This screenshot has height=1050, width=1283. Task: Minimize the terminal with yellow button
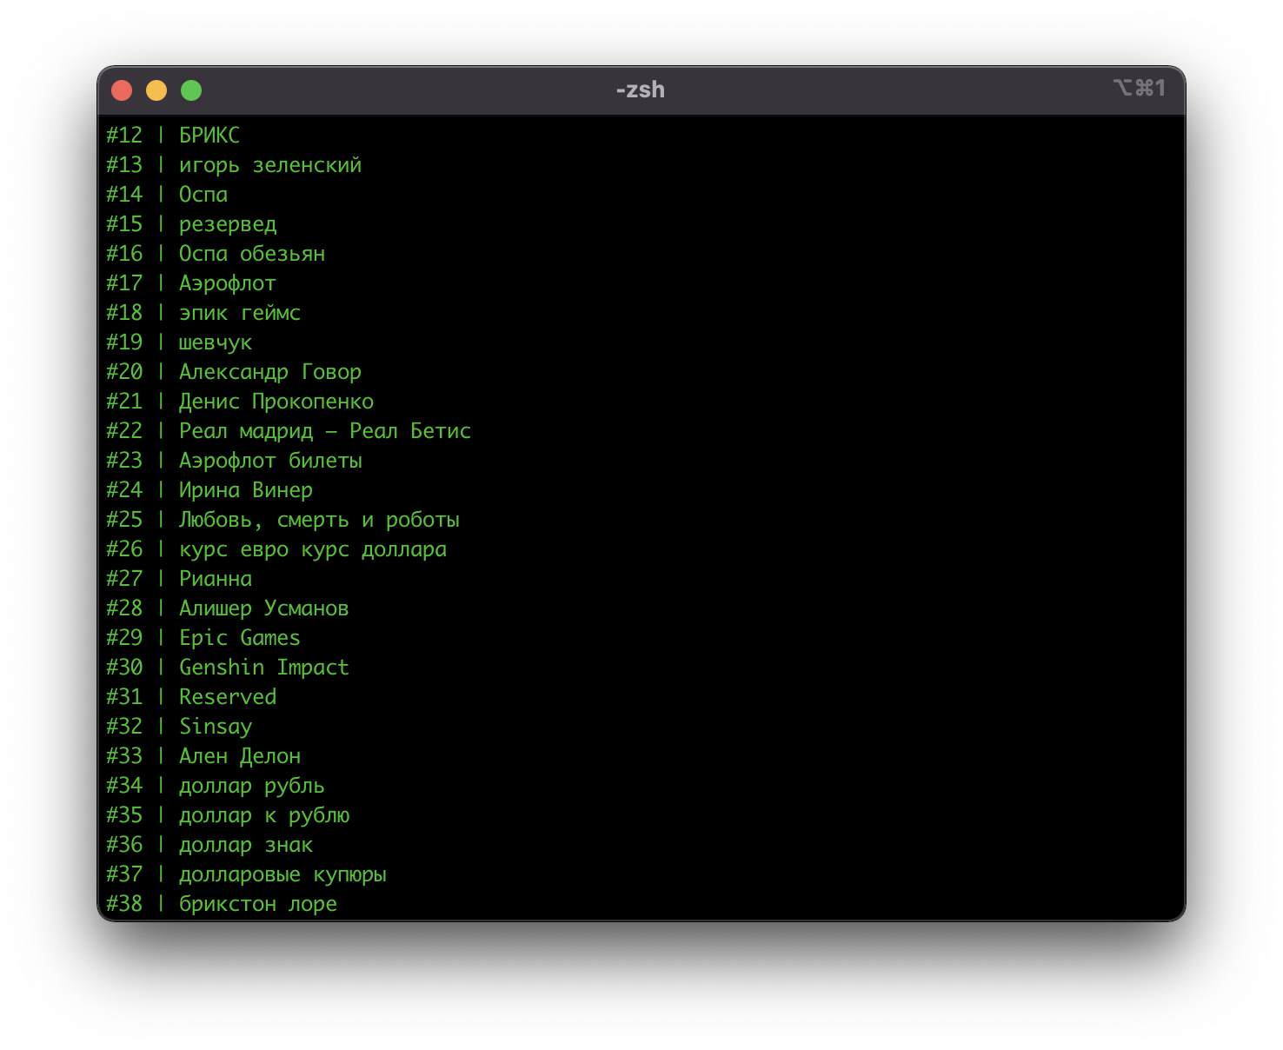click(156, 90)
